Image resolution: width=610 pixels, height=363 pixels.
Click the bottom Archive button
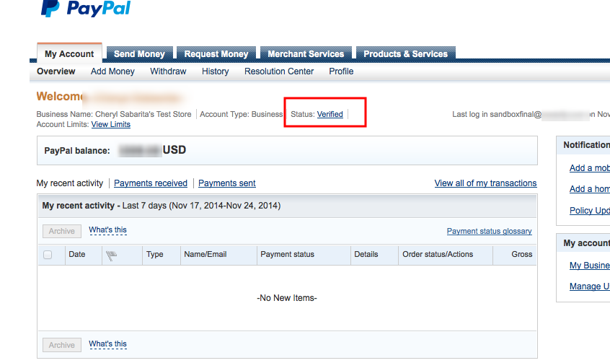point(62,345)
